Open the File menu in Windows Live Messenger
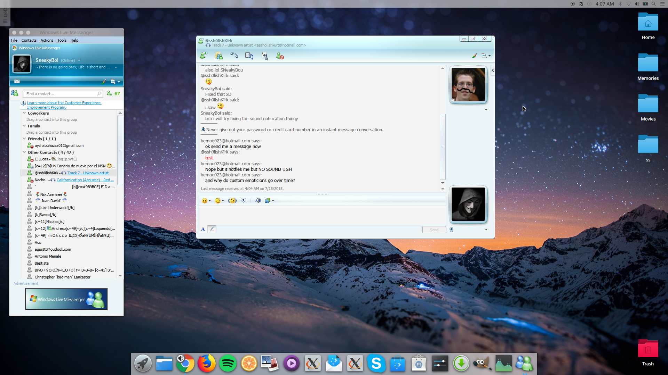The width and height of the screenshot is (668, 375). [14, 40]
